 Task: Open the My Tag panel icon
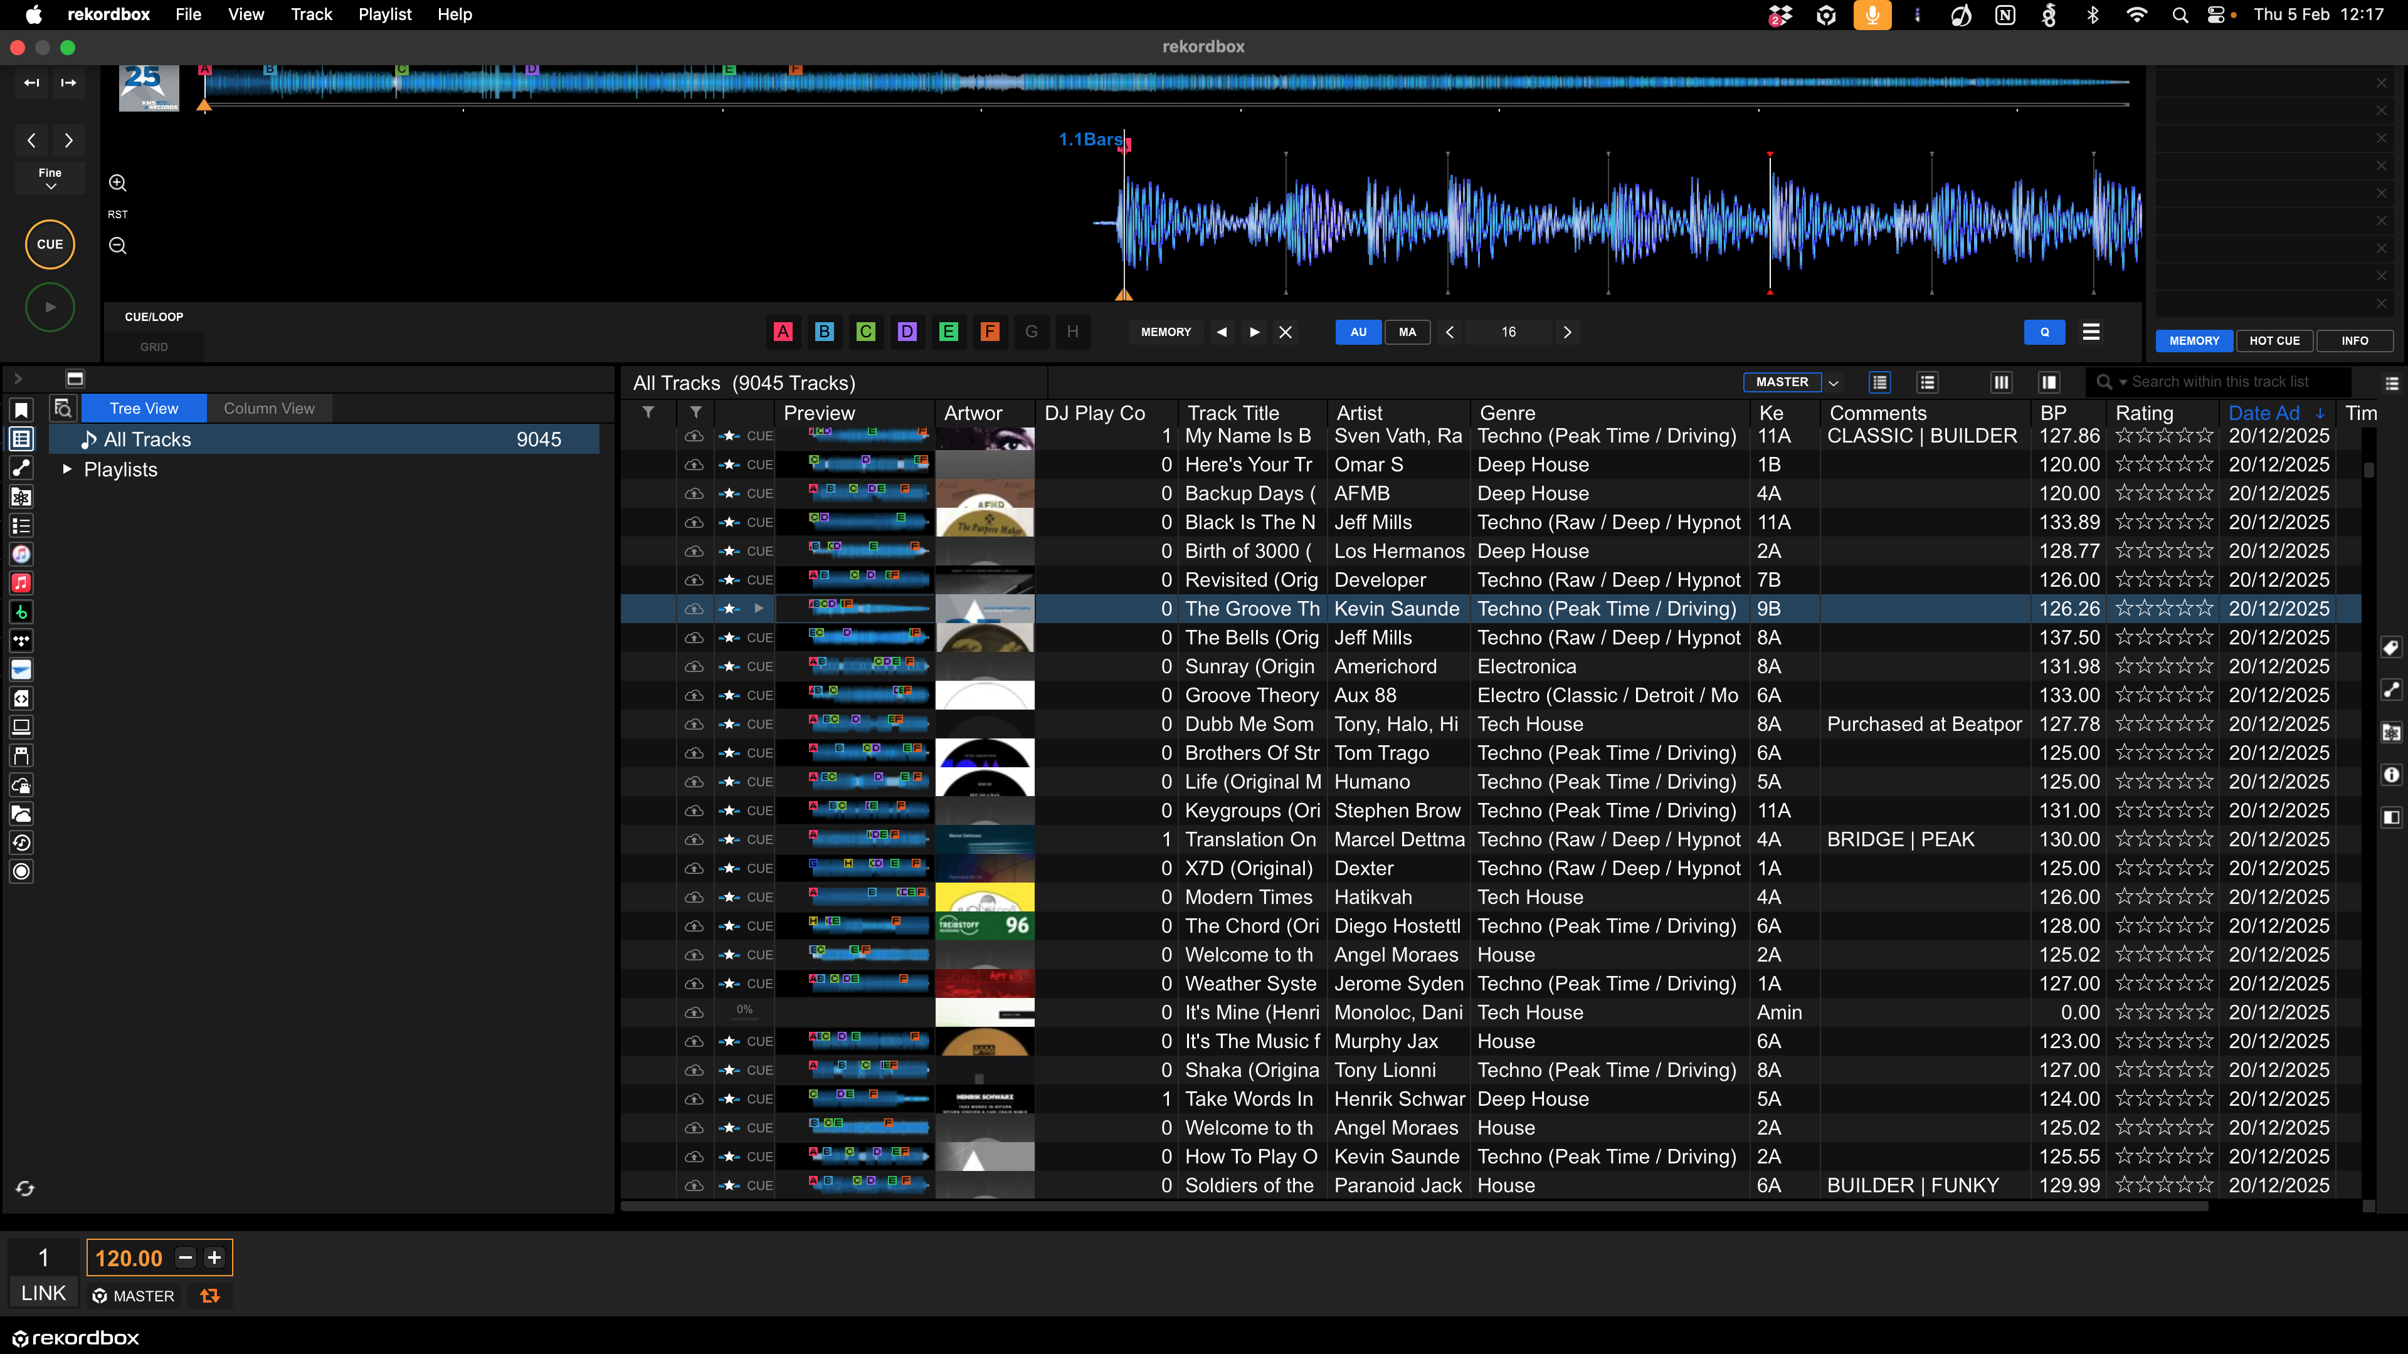(x=2391, y=648)
